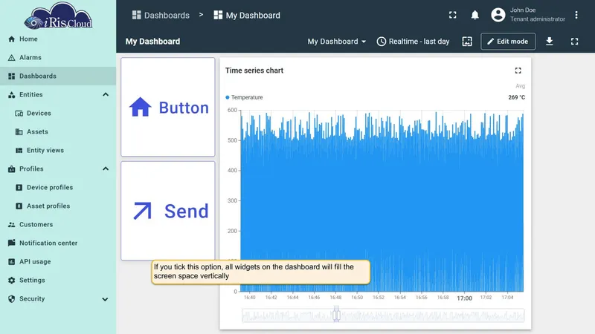The height and width of the screenshot is (334, 595).
Task: Click My Dashboard breadcrumb
Action: point(247,15)
